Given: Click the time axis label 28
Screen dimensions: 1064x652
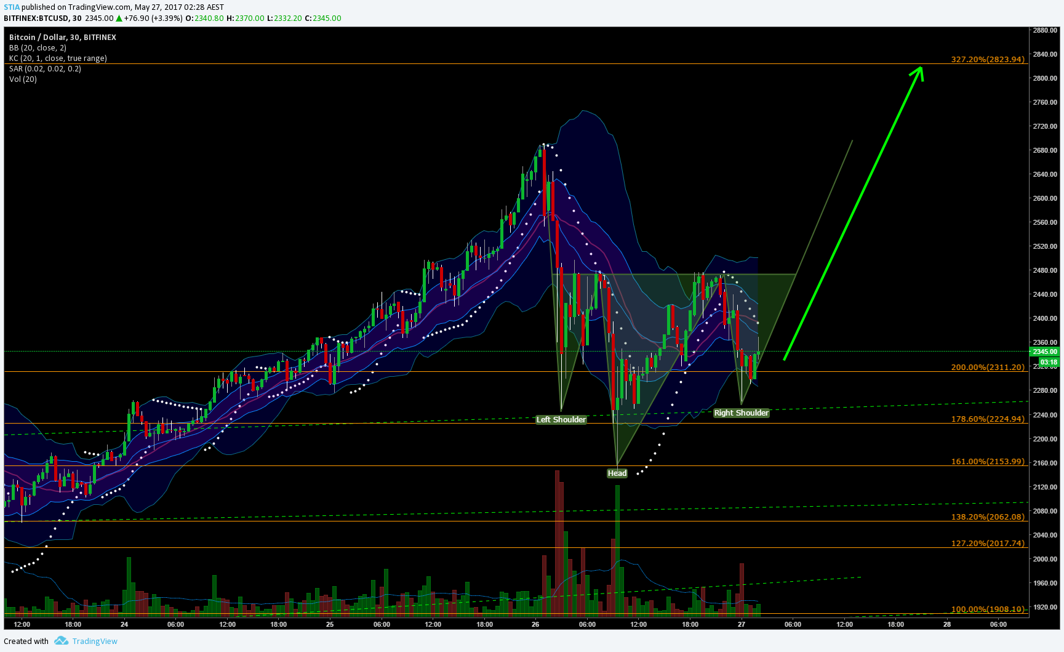Looking at the screenshot, I should [x=947, y=624].
